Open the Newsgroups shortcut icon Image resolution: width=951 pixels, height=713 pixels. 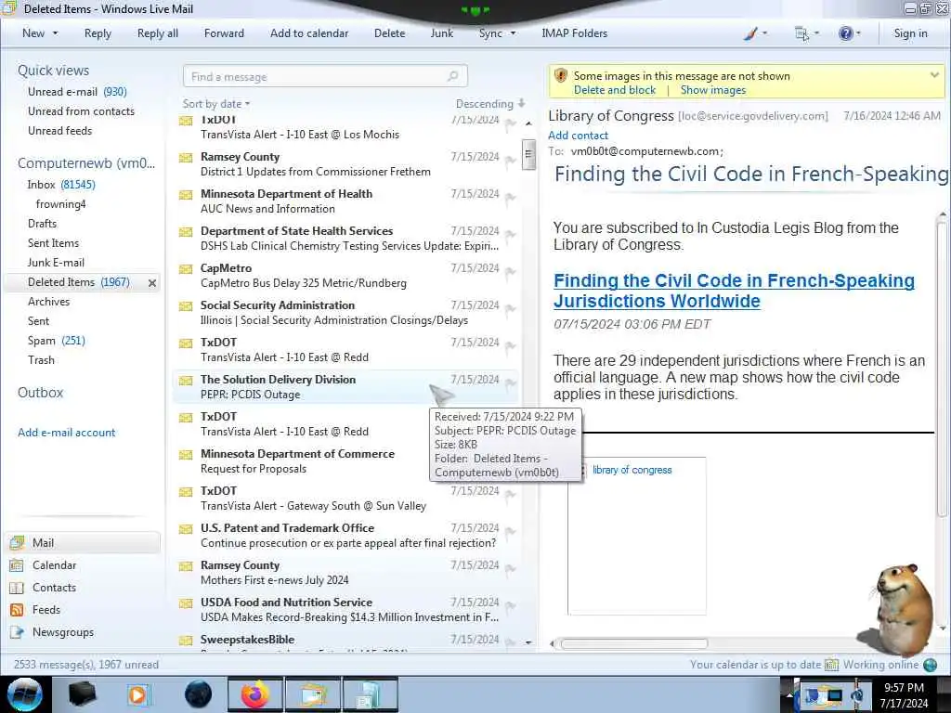(x=17, y=632)
